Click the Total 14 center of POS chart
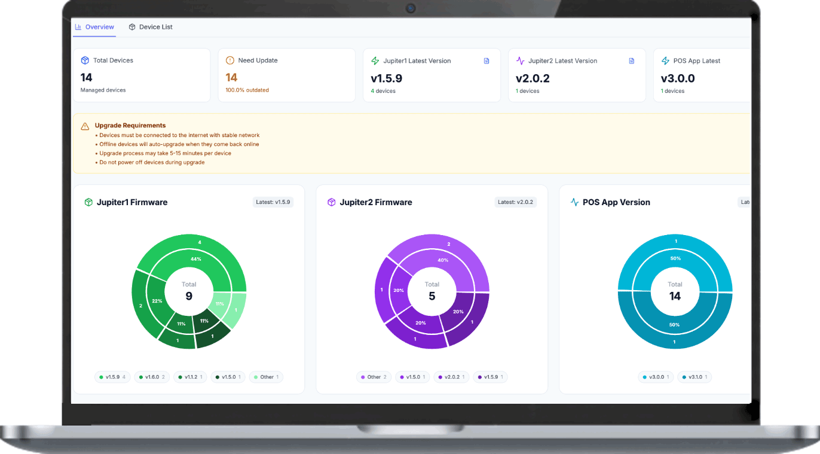 675,291
